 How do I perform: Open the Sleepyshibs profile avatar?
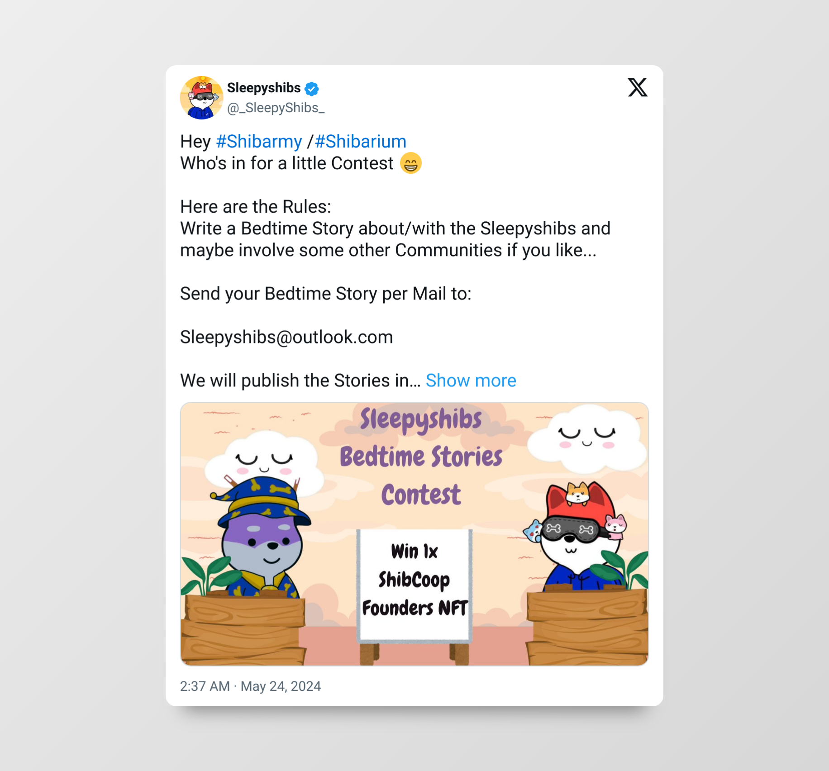pyautogui.click(x=202, y=98)
